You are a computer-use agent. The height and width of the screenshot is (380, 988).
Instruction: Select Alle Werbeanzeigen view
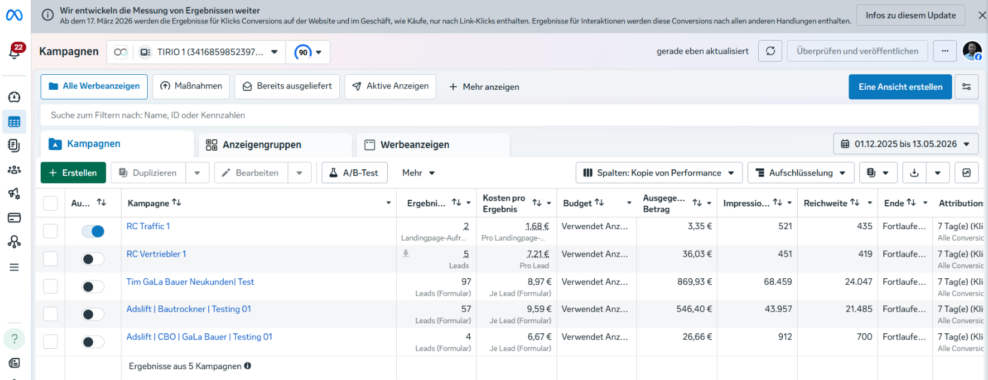coord(95,86)
